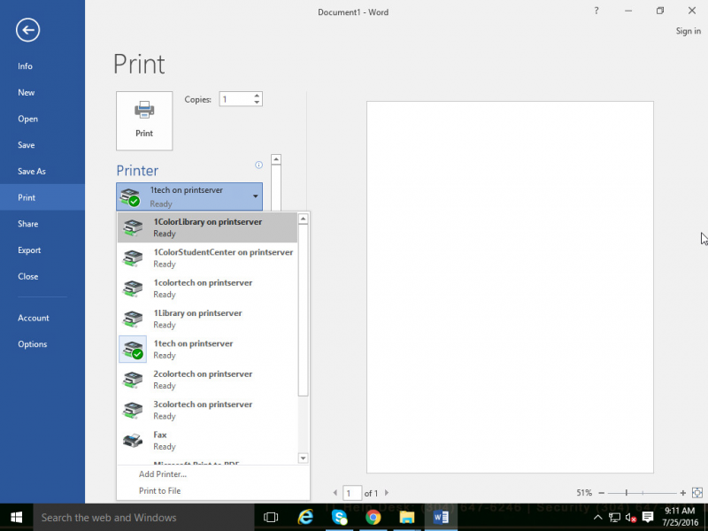Click the muted volume tray icon
The image size is (708, 531).
[x=631, y=518]
